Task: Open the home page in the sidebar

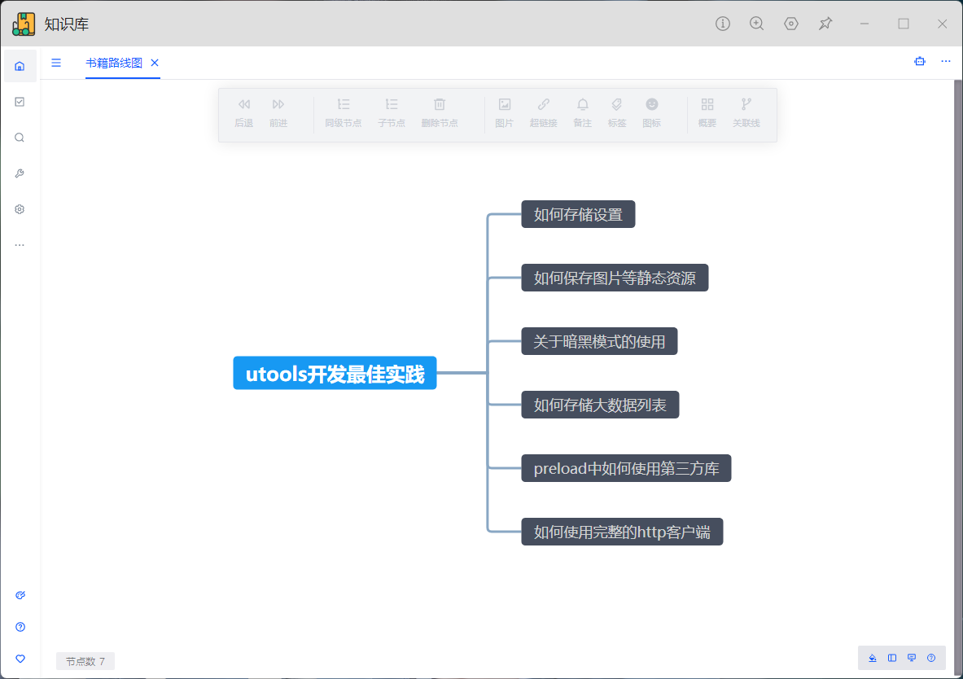Action: tap(20, 66)
